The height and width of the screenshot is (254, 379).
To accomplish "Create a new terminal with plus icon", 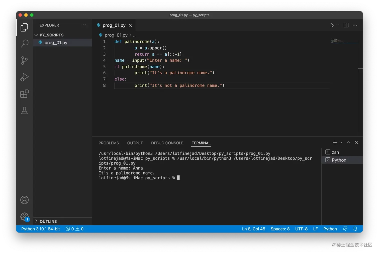I will (335, 143).
